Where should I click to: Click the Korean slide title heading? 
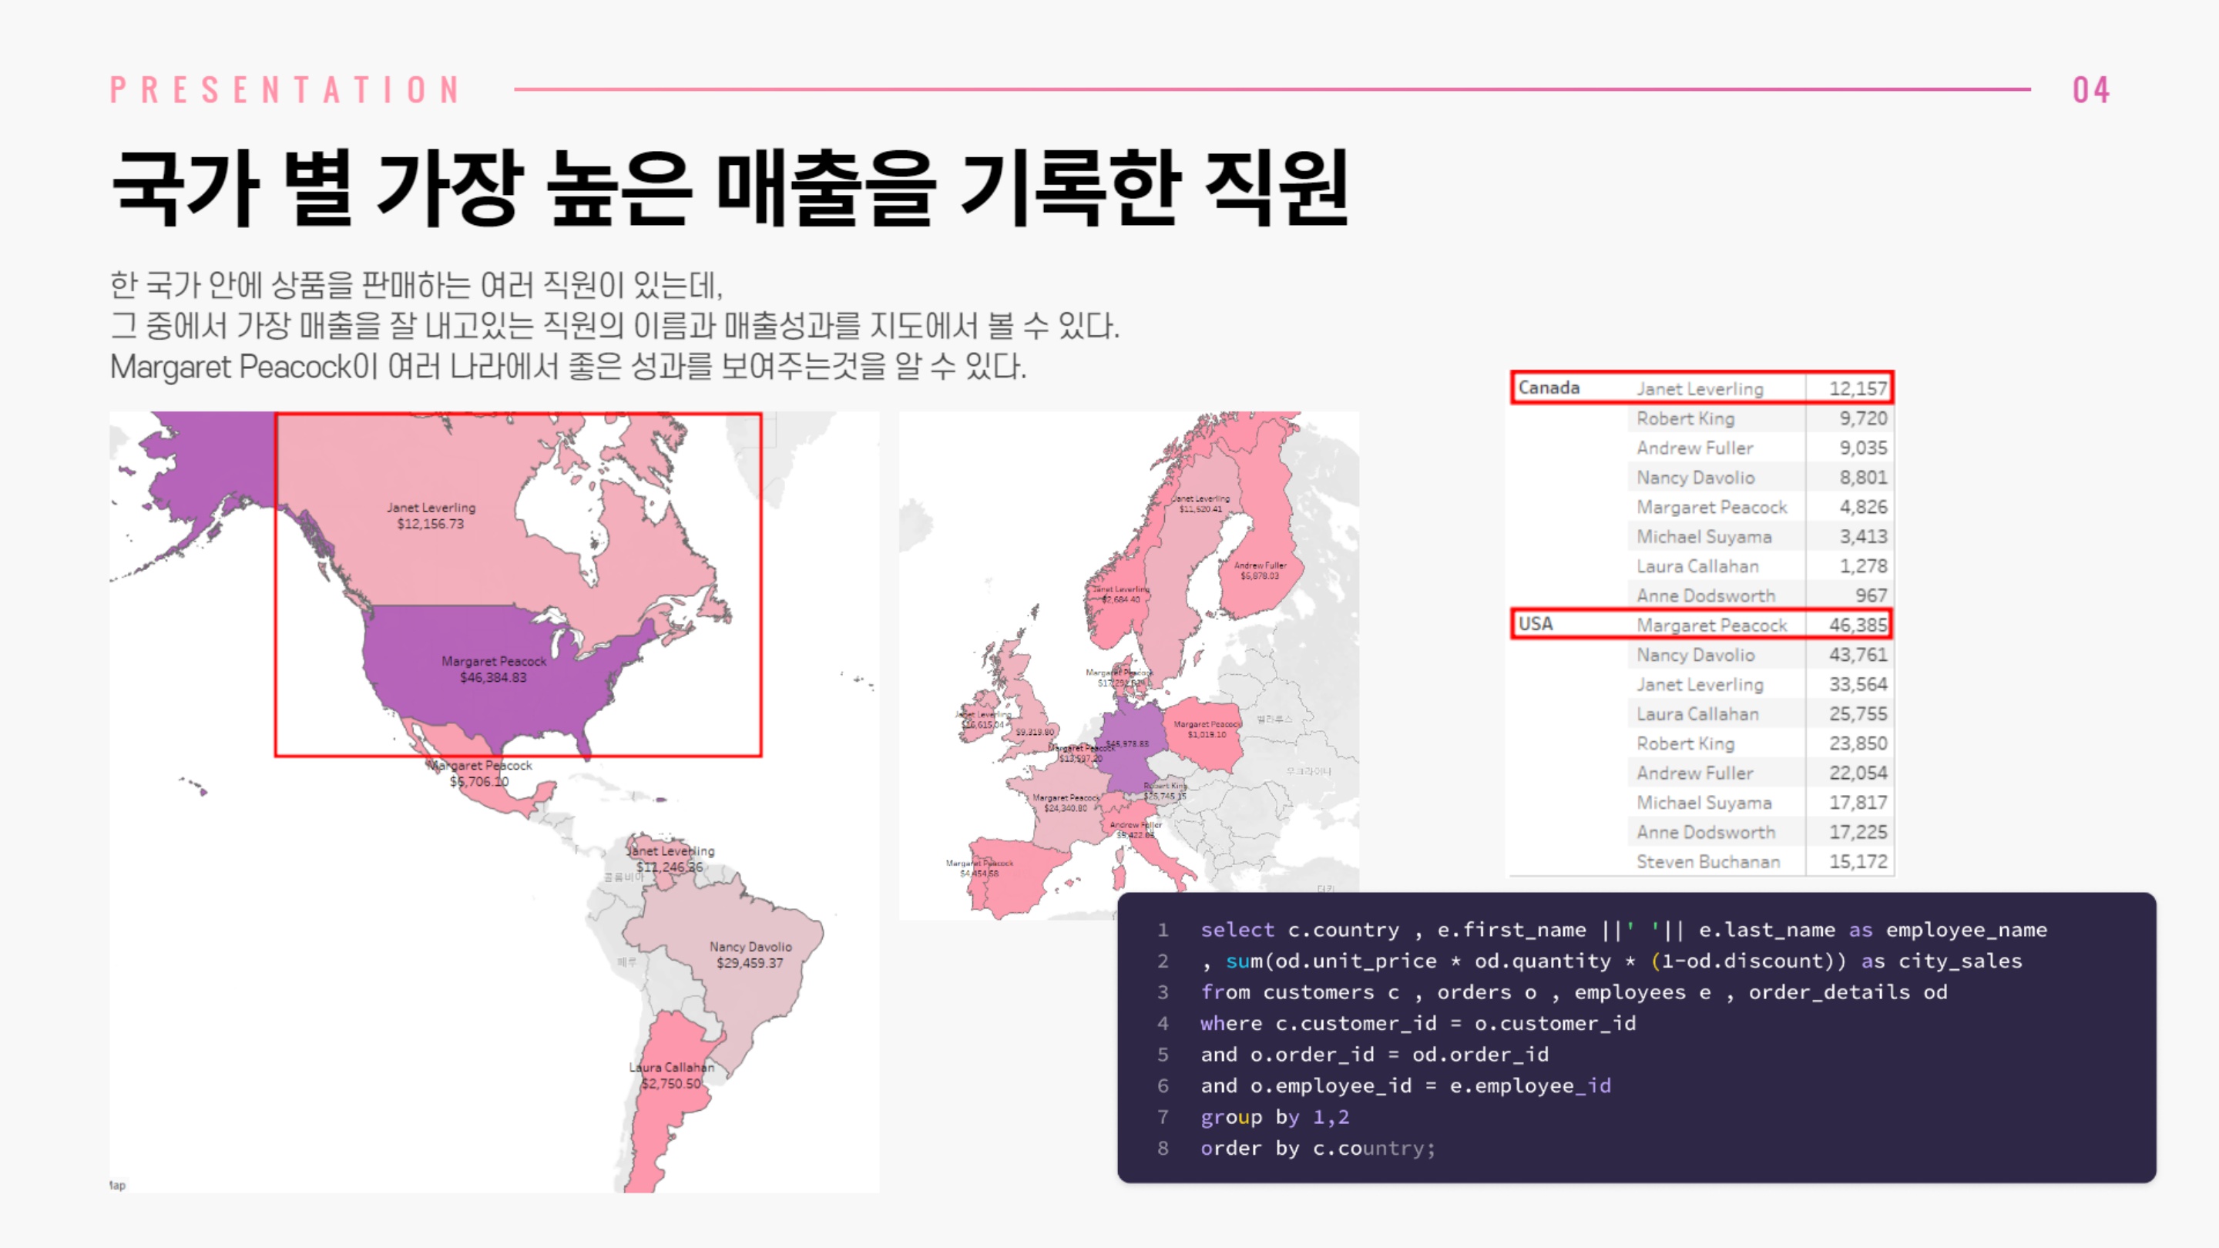(x=729, y=188)
